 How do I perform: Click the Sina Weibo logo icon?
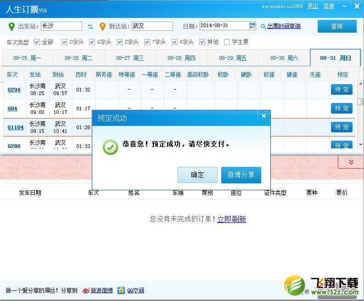point(86,290)
